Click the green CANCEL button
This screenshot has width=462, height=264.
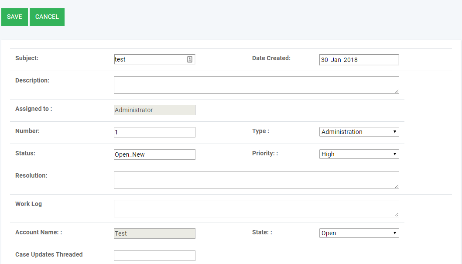click(x=47, y=17)
